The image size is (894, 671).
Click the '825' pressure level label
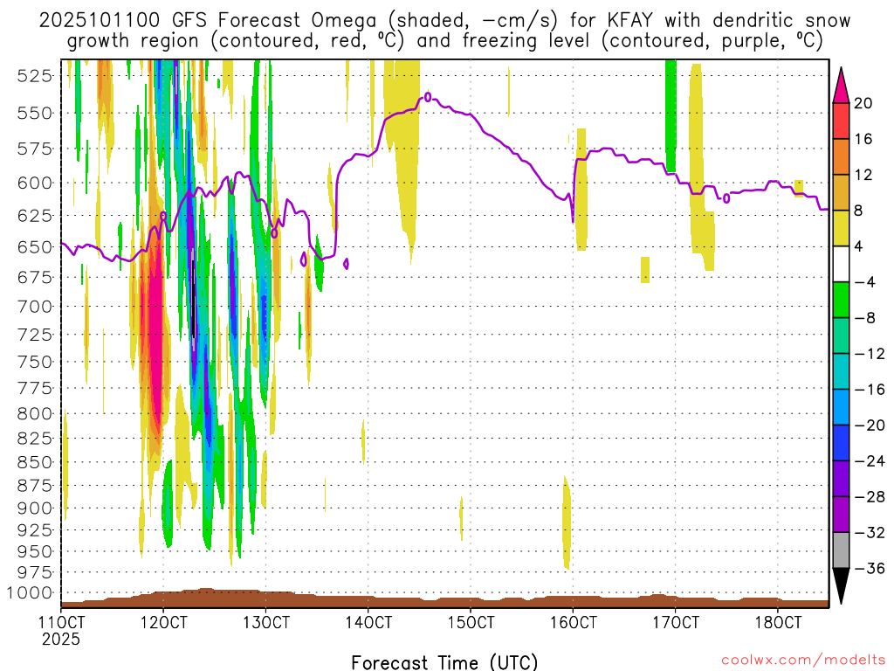(35, 439)
